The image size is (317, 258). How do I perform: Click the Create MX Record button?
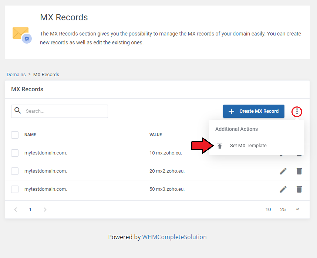click(x=253, y=111)
